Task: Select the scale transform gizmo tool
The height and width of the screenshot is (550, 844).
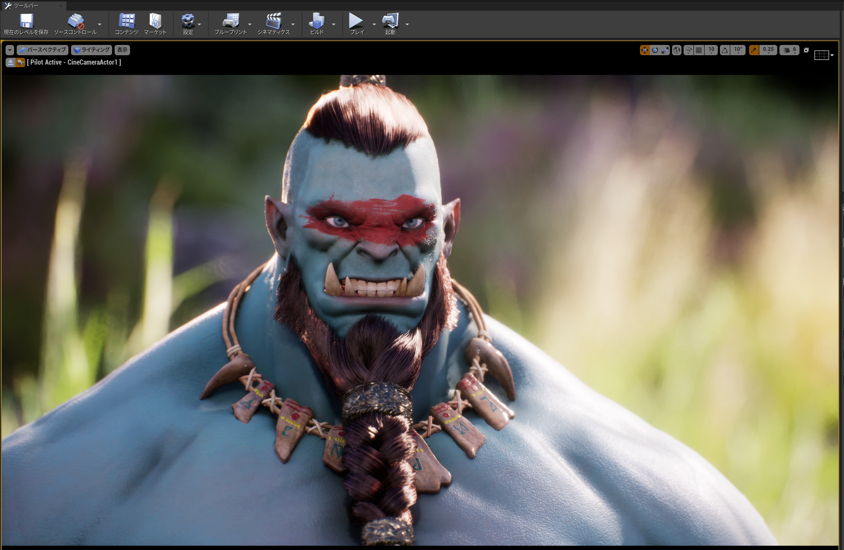Action: (x=665, y=50)
